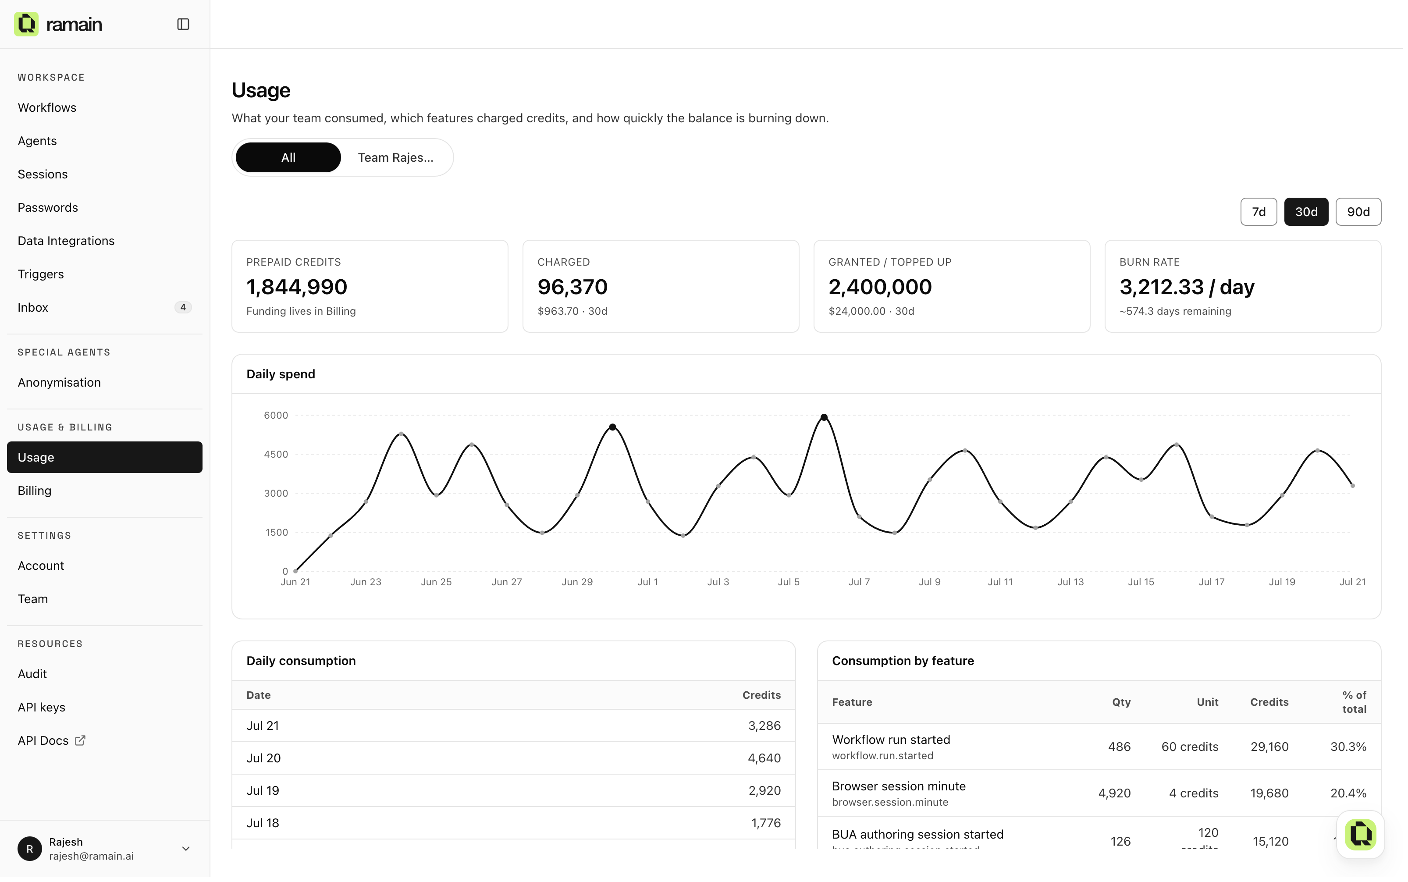Open Account settings

click(105, 566)
